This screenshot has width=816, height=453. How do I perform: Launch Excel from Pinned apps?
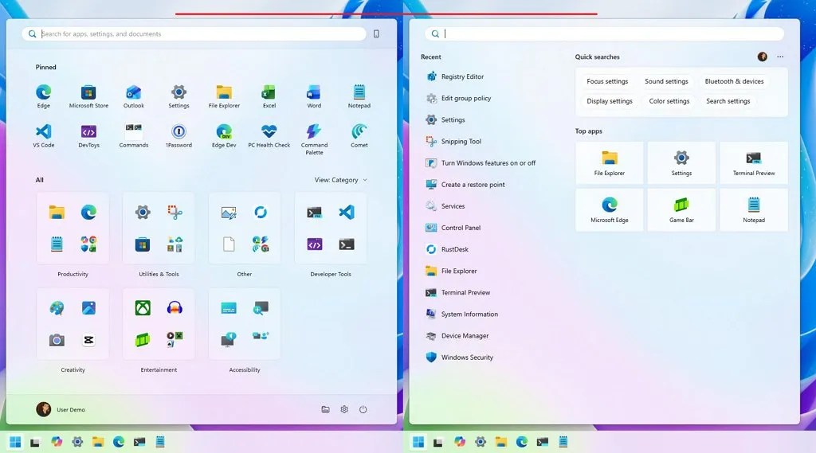tap(269, 96)
